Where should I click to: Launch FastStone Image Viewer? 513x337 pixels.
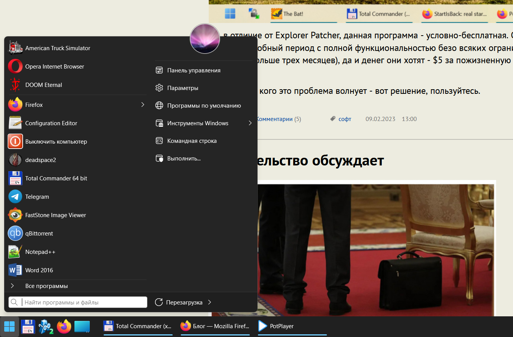point(55,215)
